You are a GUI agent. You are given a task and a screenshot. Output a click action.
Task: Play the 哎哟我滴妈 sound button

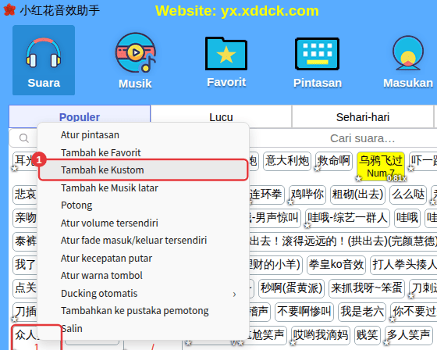coord(321,334)
